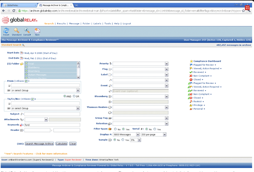The height and width of the screenshot is (172, 254).
Task: Open the Folder menu item
Action: click(x=86, y=24)
